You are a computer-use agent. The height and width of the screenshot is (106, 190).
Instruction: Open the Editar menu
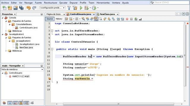click(14, 3)
